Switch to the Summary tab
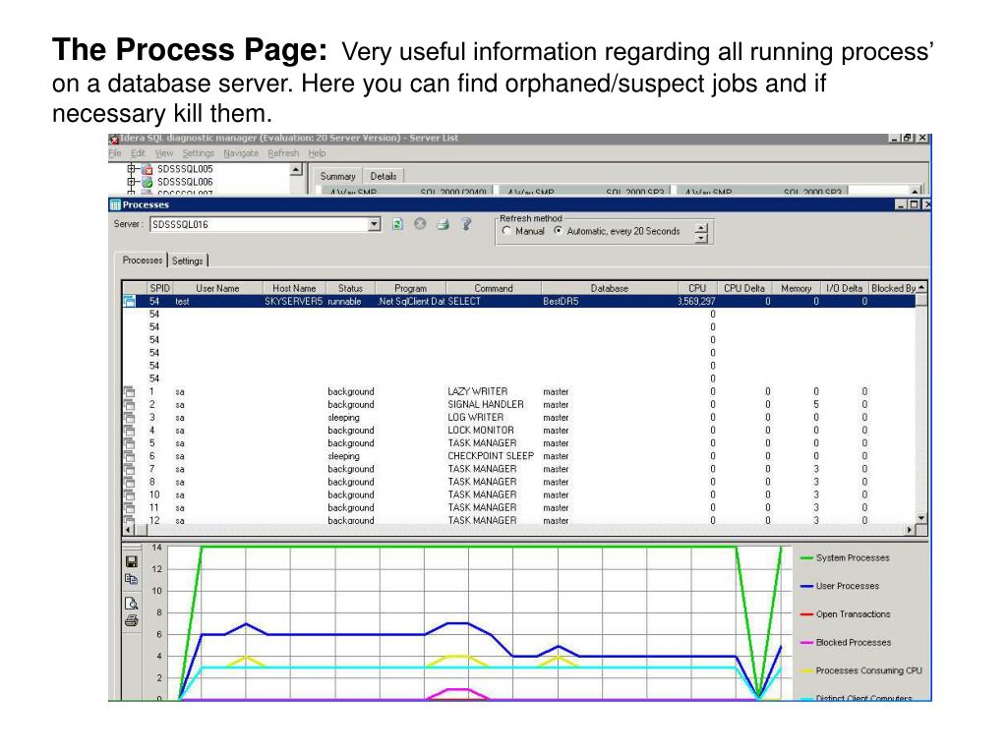This screenshot has width=1007, height=755. pos(338,177)
